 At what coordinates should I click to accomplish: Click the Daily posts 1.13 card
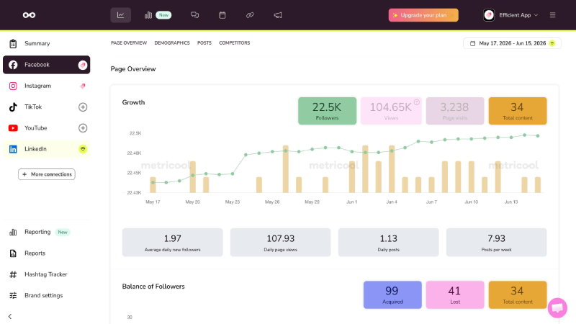click(x=388, y=243)
